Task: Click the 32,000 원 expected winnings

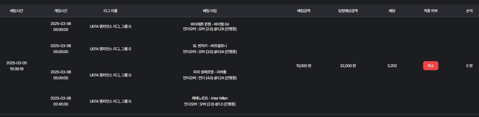Action: point(348,66)
